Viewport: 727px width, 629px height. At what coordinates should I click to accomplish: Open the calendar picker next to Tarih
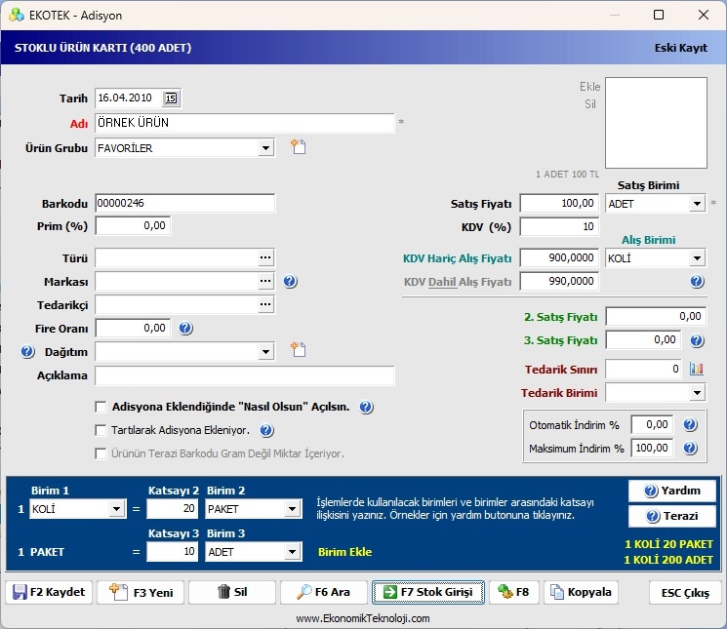pos(171,98)
